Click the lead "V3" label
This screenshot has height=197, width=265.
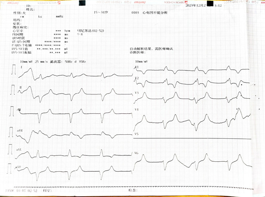pos(137,93)
